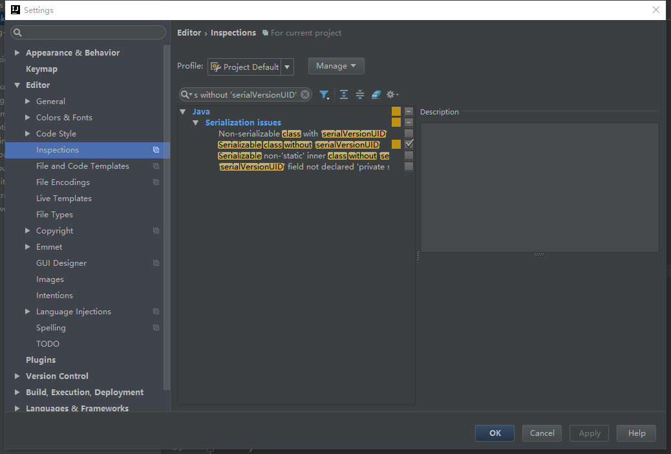
Task: Select Serializable non-static inner class inspection row
Action: tap(303, 156)
